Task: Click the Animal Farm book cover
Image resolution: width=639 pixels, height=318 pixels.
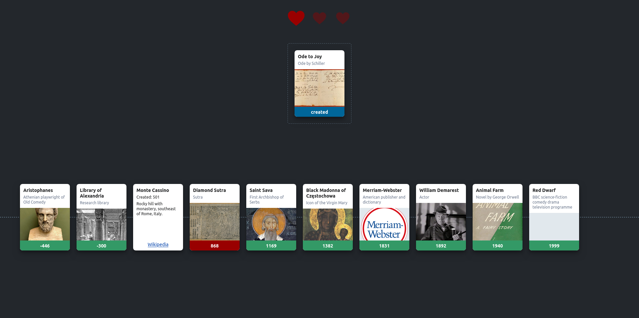Action: point(498,222)
